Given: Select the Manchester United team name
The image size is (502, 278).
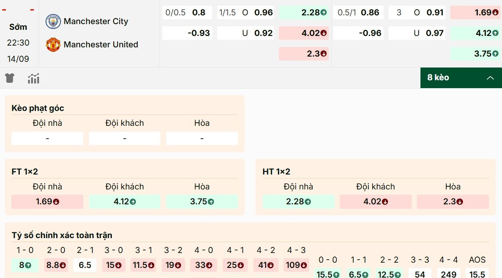Looking at the screenshot, I should pos(101,44).
